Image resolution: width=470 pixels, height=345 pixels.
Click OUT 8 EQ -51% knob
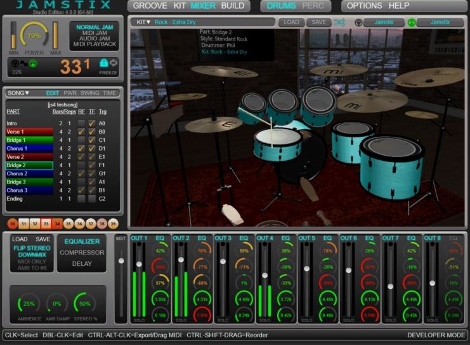click(454, 267)
